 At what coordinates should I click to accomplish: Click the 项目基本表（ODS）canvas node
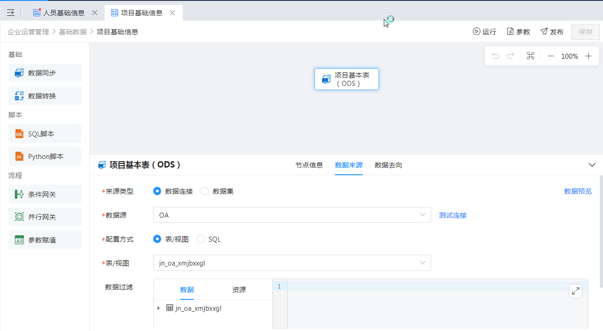(346, 79)
